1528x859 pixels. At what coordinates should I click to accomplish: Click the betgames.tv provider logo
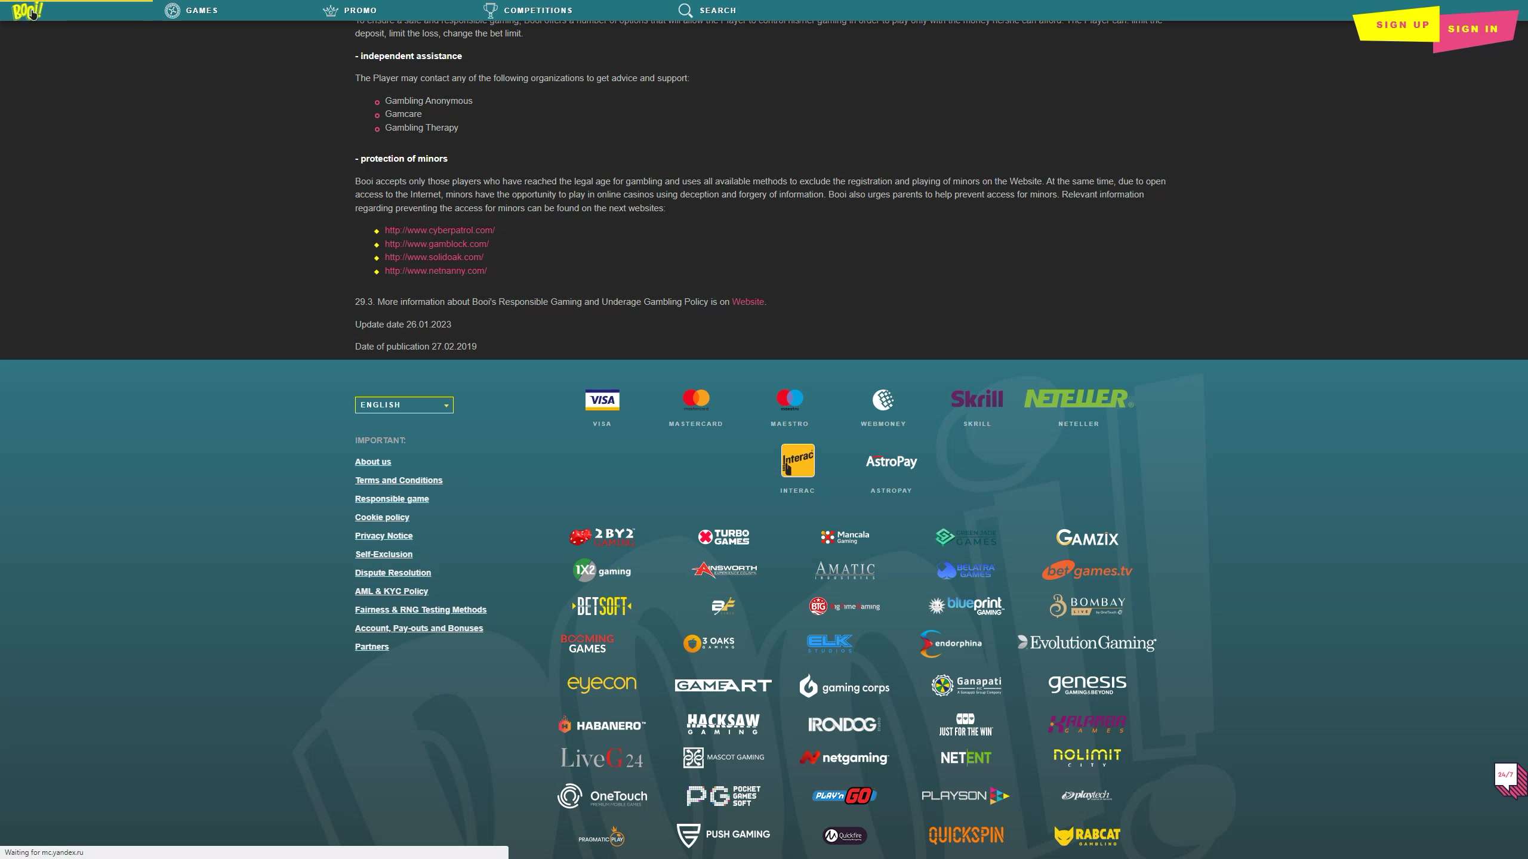(1087, 571)
